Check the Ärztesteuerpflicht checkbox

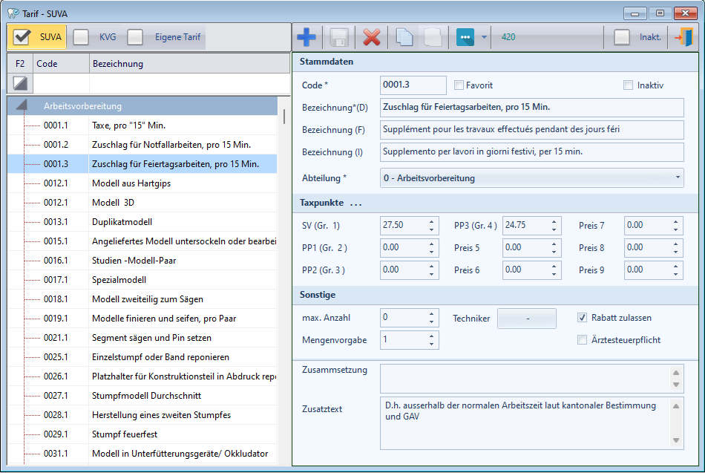(x=583, y=340)
